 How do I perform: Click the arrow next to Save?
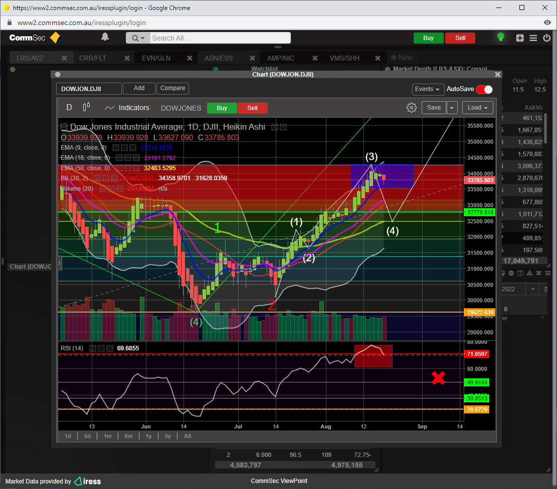click(x=452, y=108)
